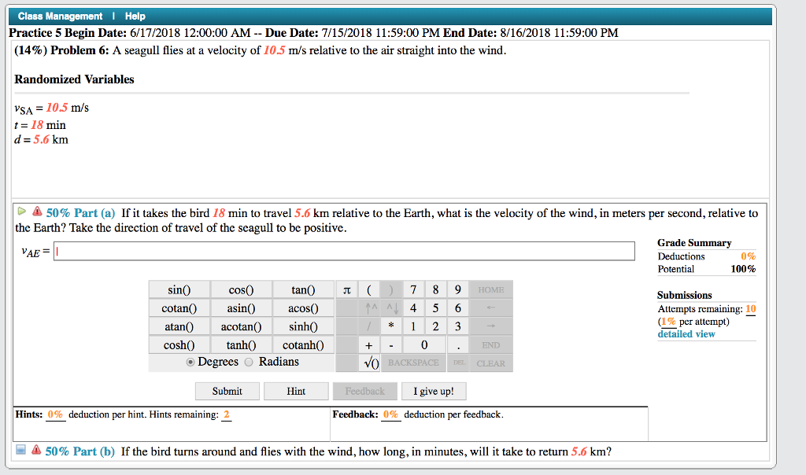Select the cotan() function key
This screenshot has width=806, height=475.
(x=179, y=307)
